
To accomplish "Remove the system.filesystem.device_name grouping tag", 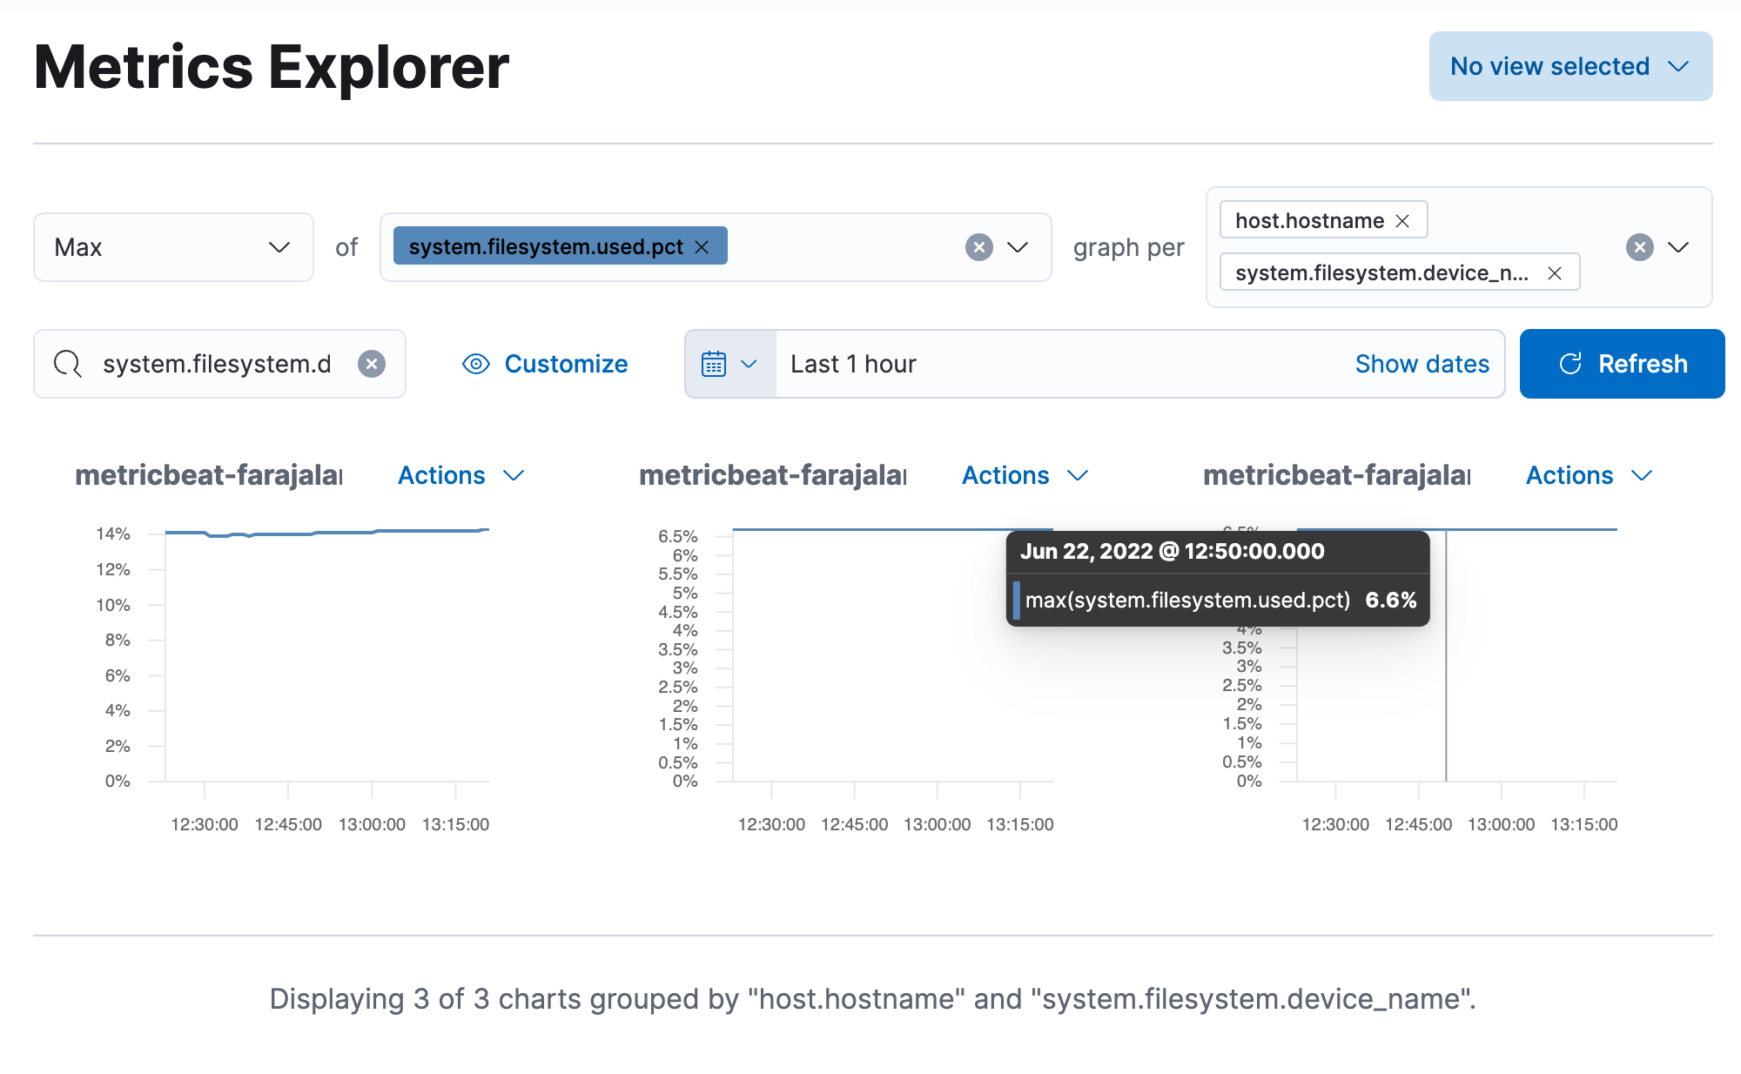I will [1554, 273].
